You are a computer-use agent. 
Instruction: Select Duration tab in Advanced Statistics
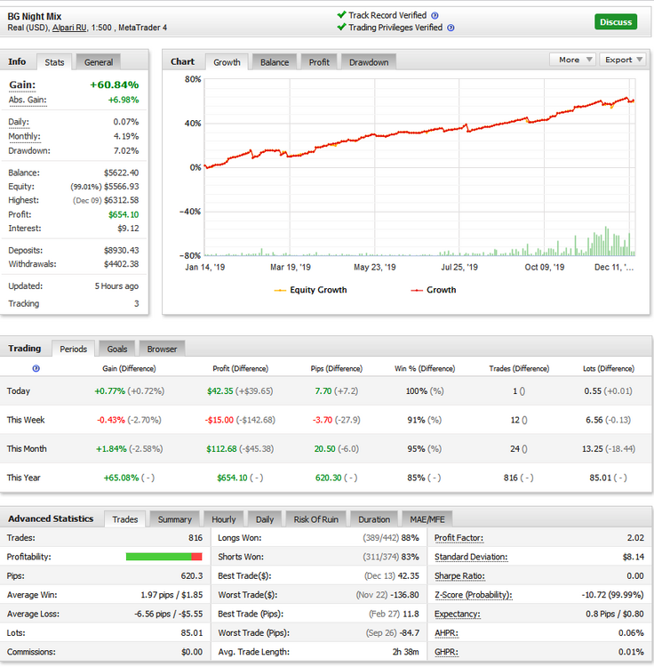pos(374,519)
